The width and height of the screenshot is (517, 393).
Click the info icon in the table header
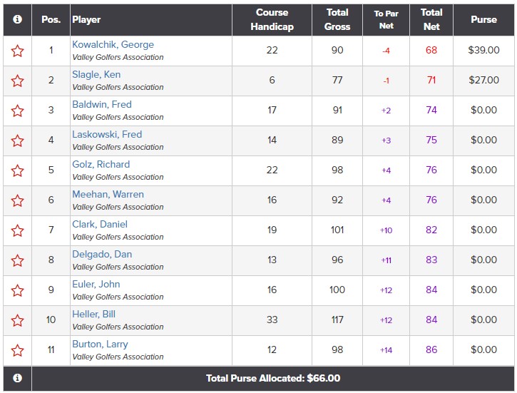(x=18, y=19)
